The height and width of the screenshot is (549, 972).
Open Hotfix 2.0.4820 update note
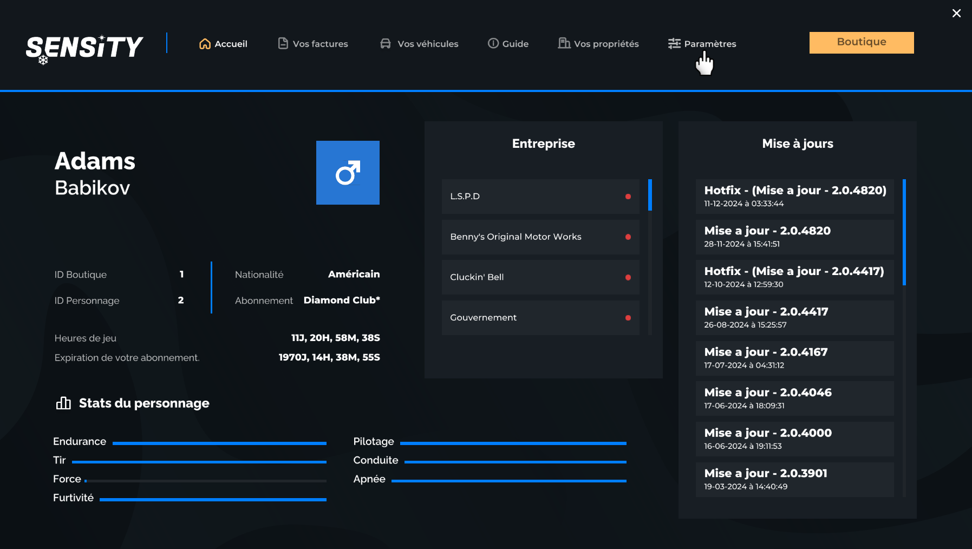pyautogui.click(x=795, y=197)
